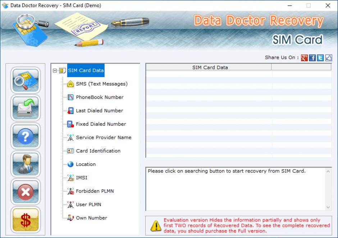Select SMS (Text Messages) in tree
The image size is (338, 238).
(102, 84)
